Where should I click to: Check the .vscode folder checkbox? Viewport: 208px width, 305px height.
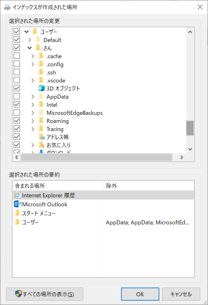point(17,80)
